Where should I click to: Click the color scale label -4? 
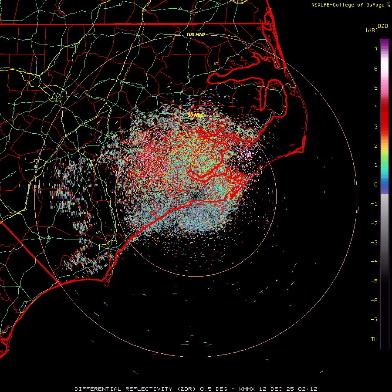click(x=374, y=262)
